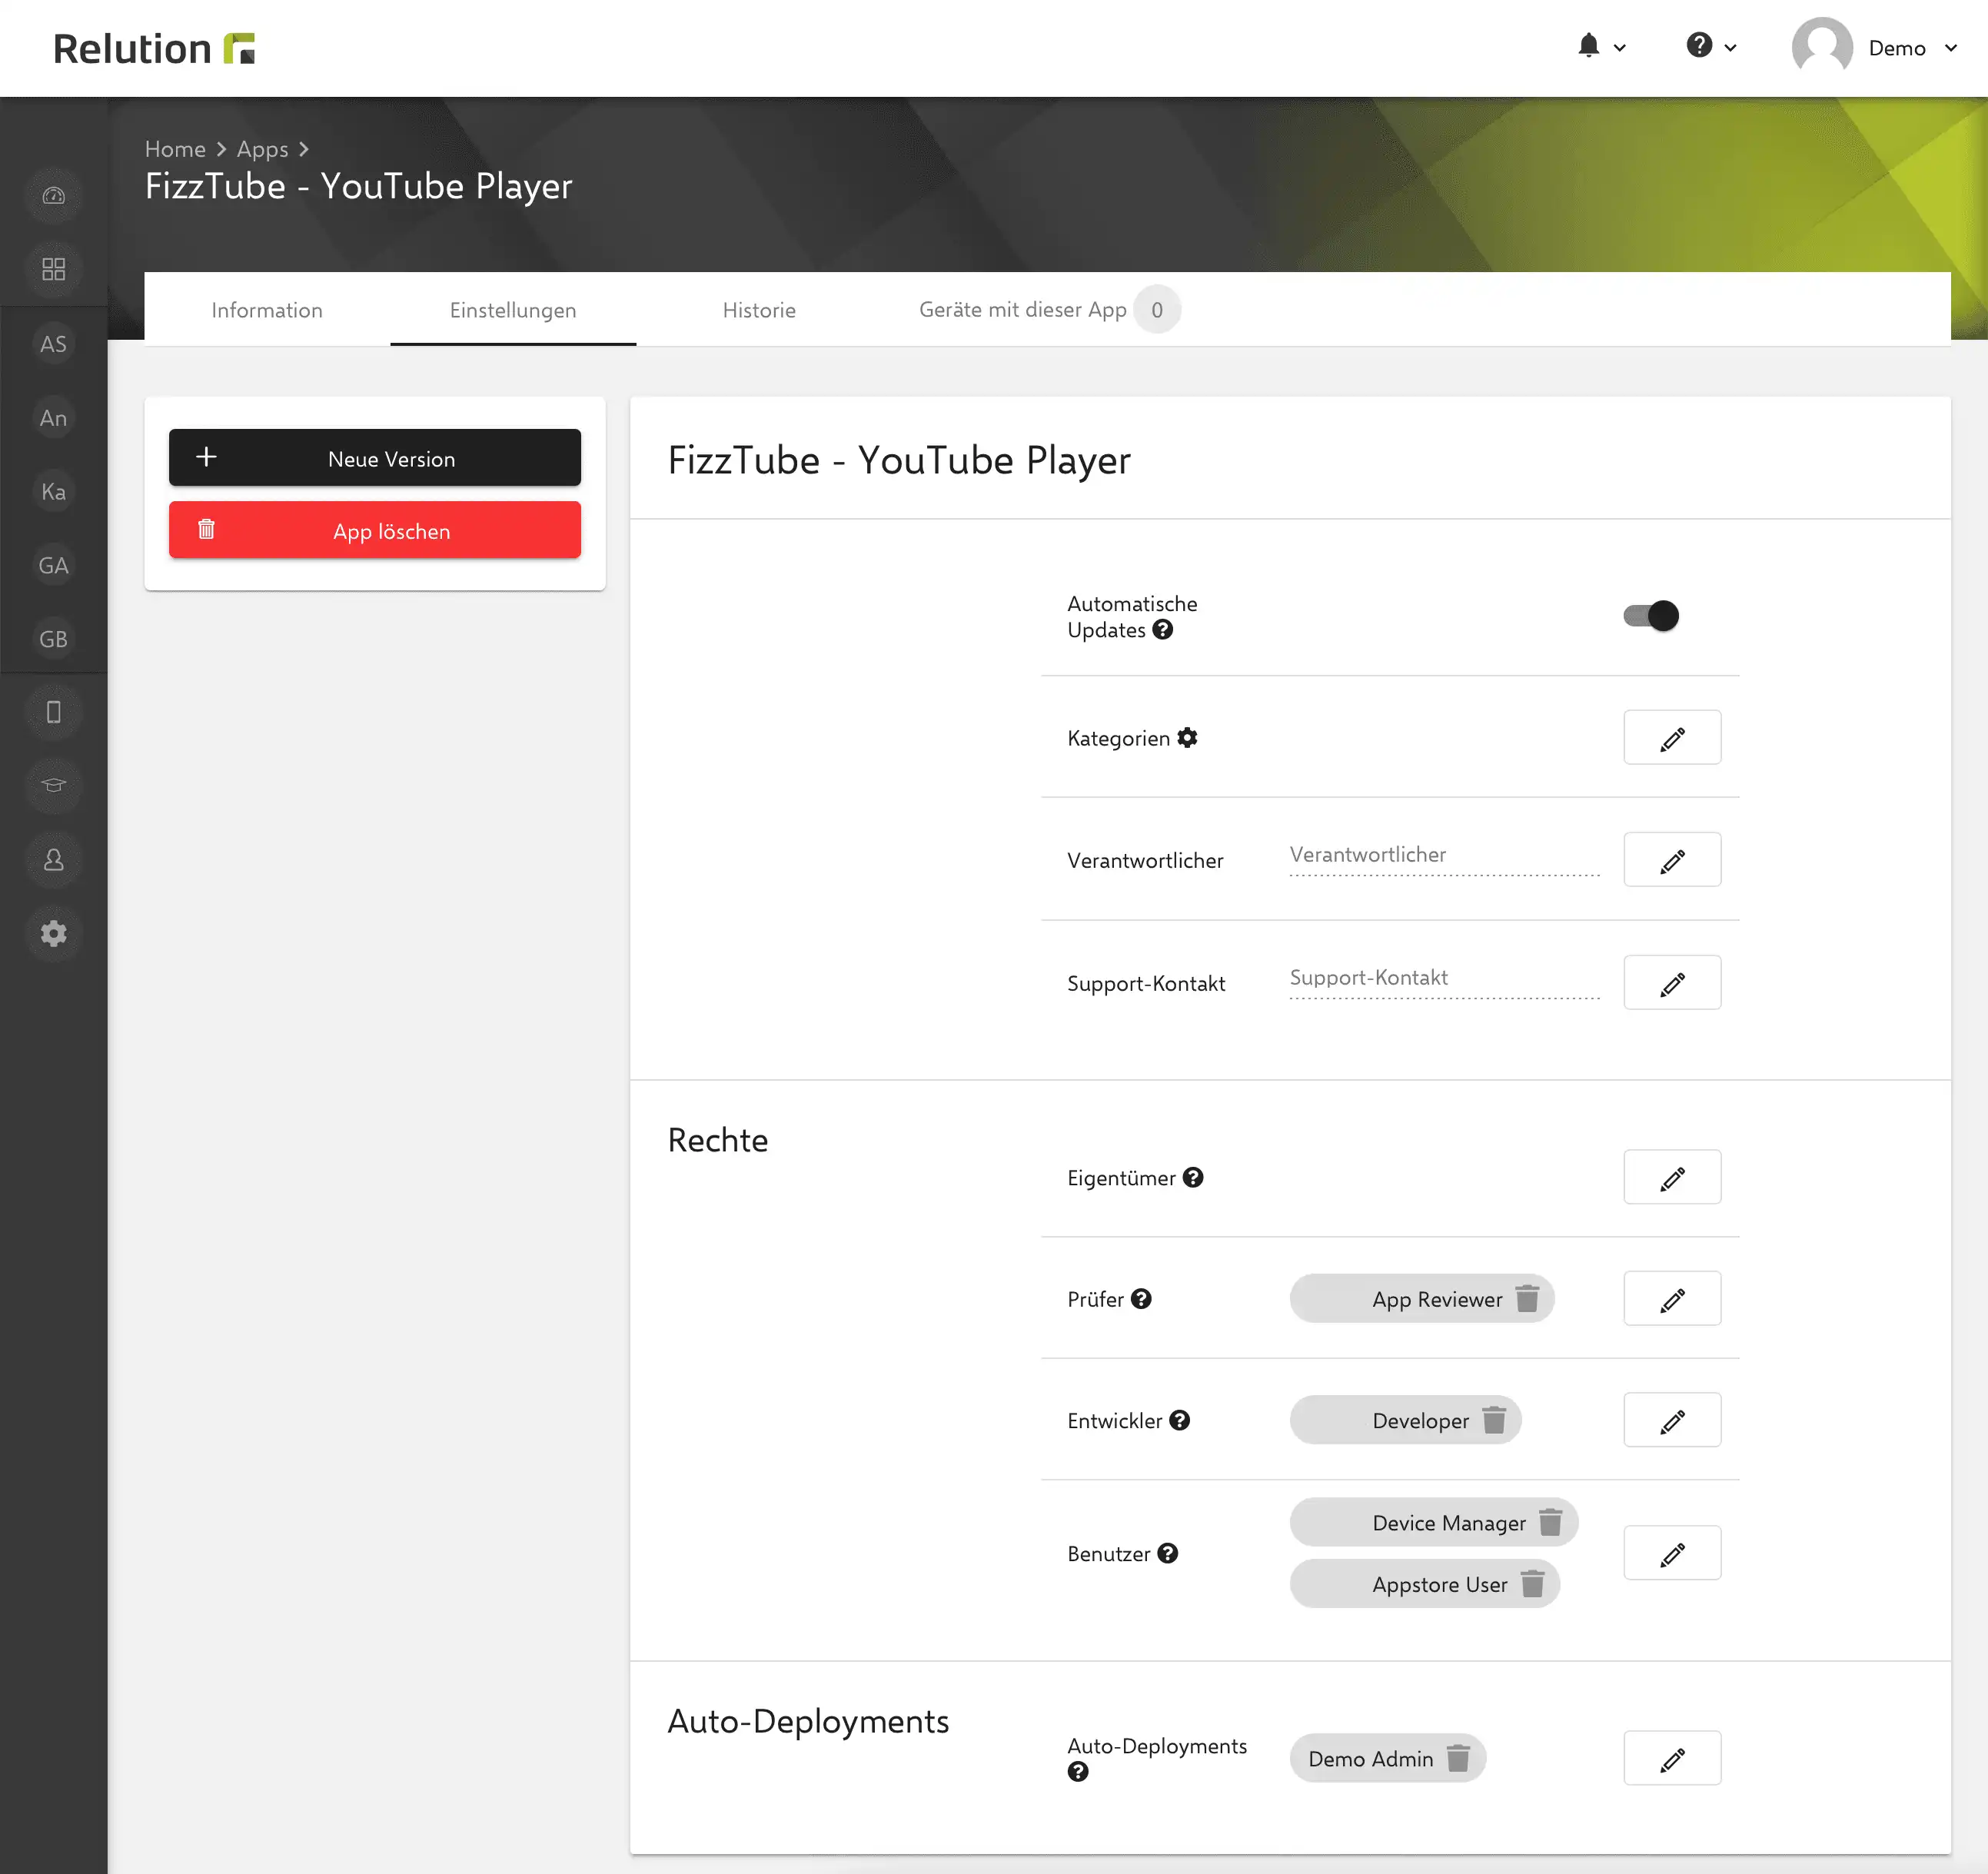The image size is (1988, 1874).
Task: Toggle Automatische Updates switch
Action: click(1651, 616)
